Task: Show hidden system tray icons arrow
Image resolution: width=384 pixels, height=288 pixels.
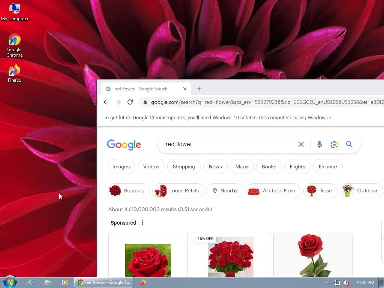Action: click(328, 283)
